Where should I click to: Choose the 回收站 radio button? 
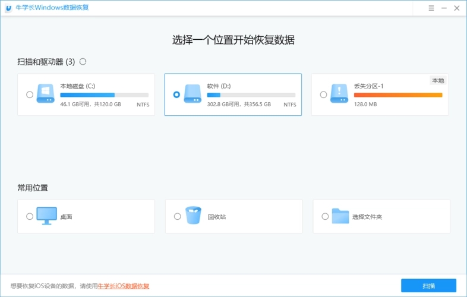177,216
